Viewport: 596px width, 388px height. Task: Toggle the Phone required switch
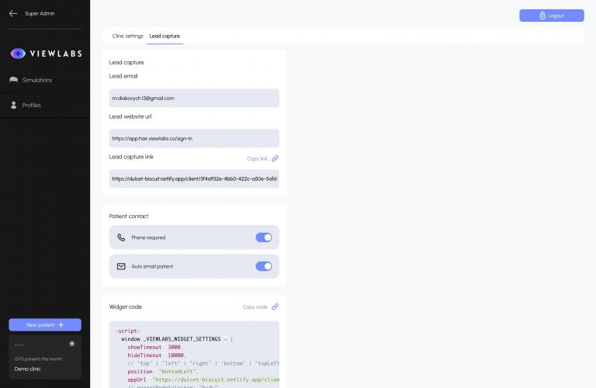tap(264, 237)
